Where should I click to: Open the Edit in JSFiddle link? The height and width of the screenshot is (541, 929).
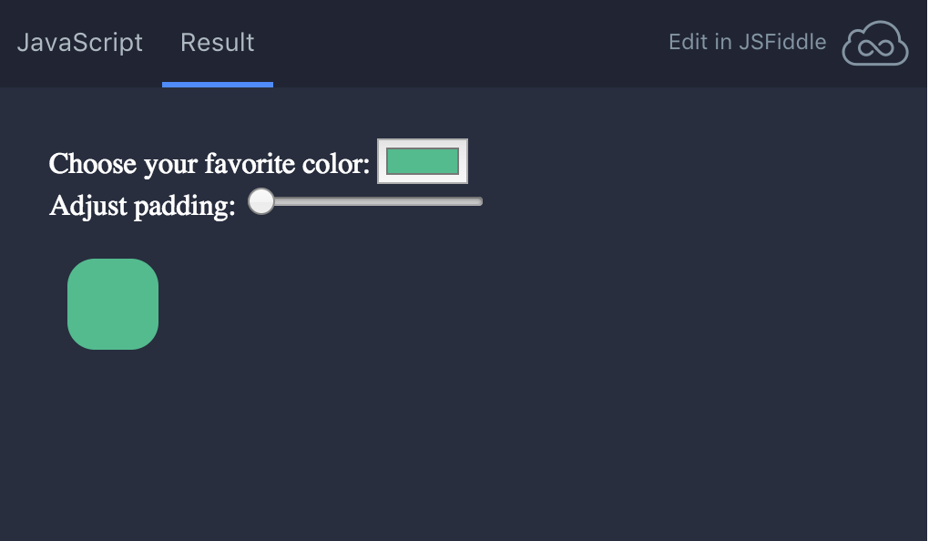click(747, 42)
